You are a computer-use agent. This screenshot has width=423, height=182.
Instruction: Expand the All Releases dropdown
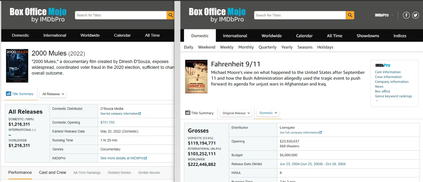coord(53,94)
